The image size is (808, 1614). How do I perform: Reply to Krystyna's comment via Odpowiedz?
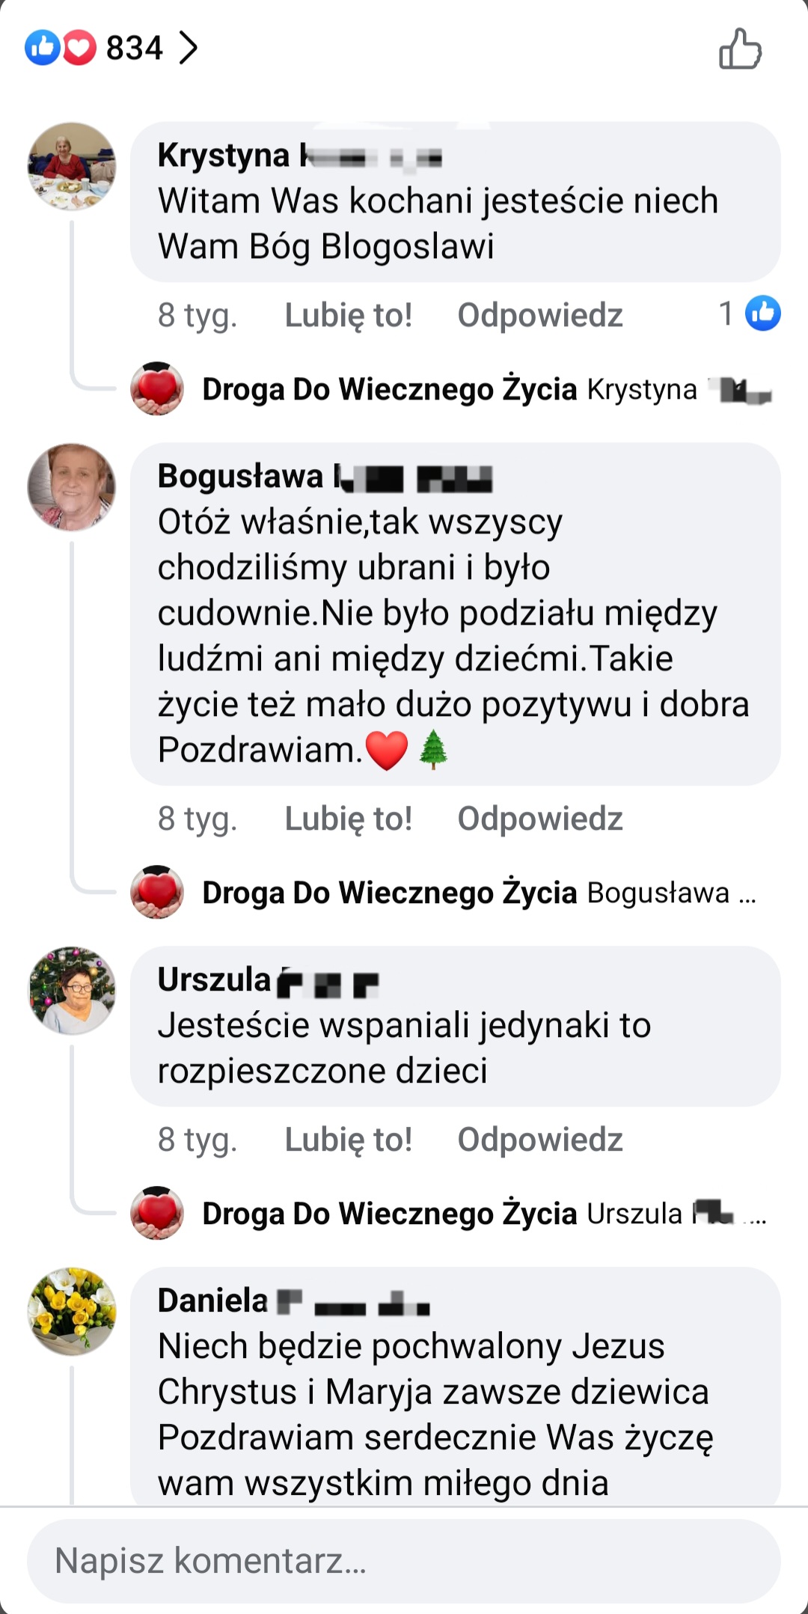click(x=540, y=315)
